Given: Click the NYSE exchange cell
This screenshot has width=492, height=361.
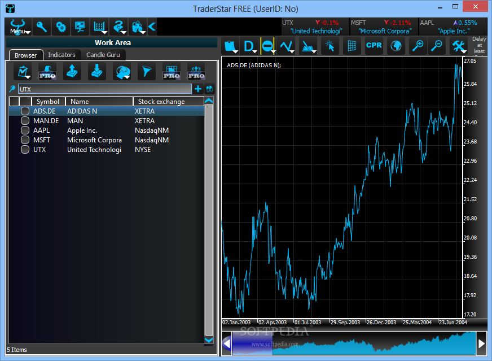Looking at the screenshot, I should point(143,150).
